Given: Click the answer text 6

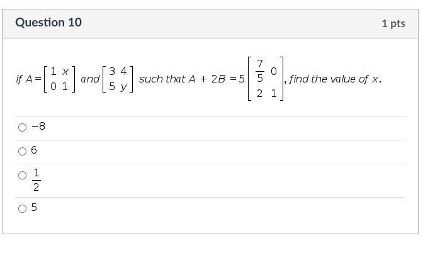Looking at the screenshot, I should coord(34,150).
